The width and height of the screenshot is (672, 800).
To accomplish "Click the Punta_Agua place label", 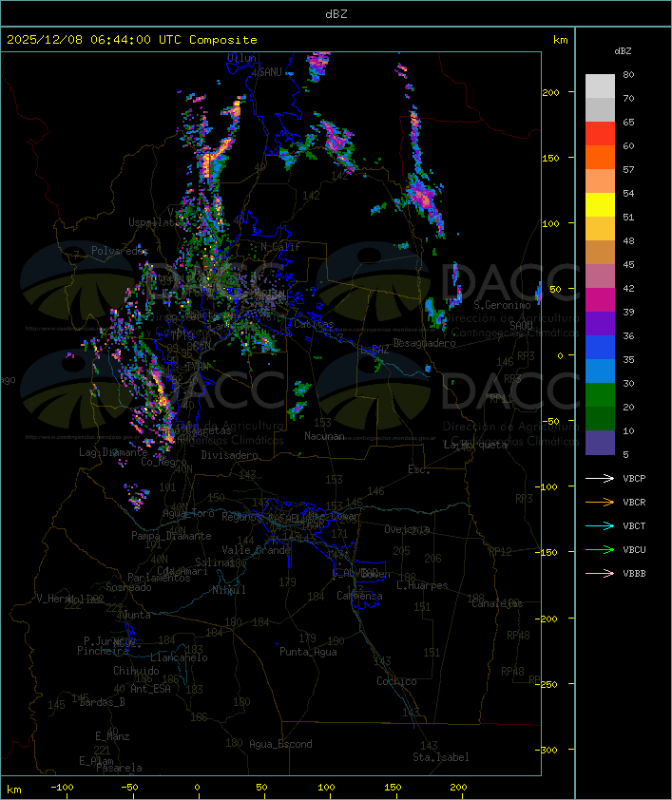I will [x=308, y=652].
